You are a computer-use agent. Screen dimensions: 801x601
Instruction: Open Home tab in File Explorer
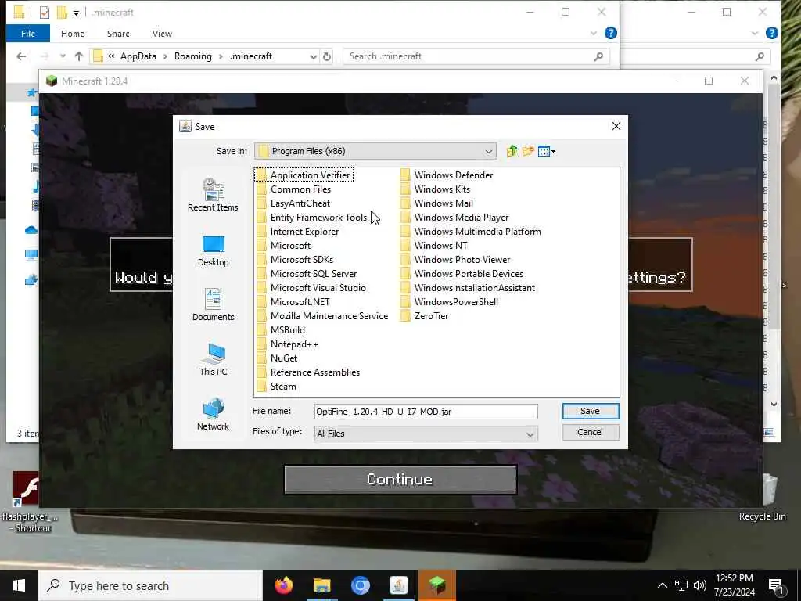73,34
